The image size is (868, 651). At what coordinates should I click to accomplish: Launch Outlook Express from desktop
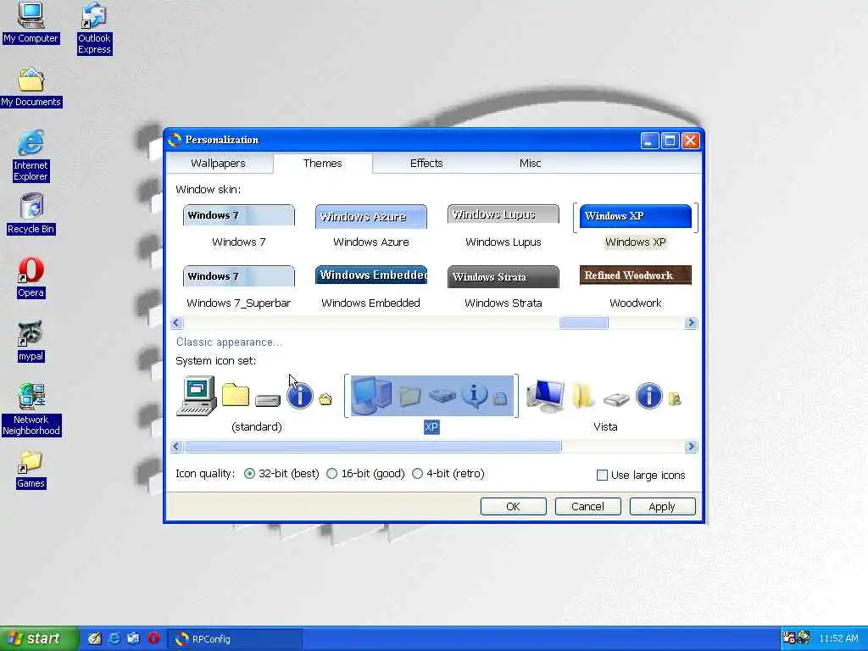94,29
